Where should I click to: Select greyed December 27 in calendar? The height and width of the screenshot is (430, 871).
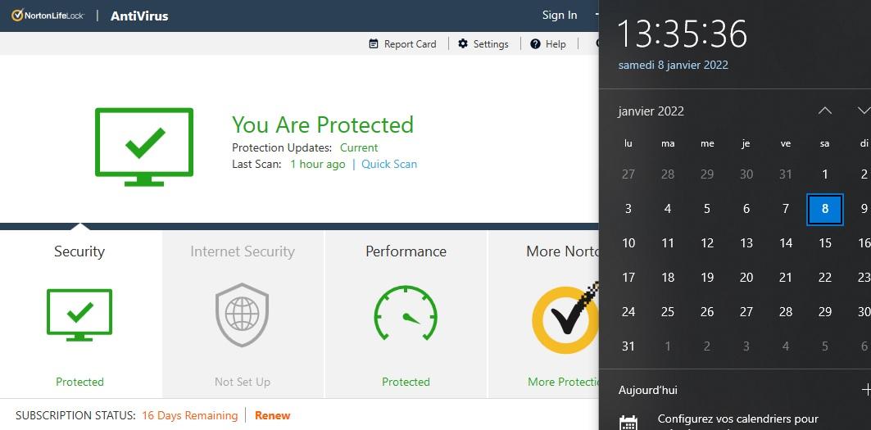pos(628,174)
